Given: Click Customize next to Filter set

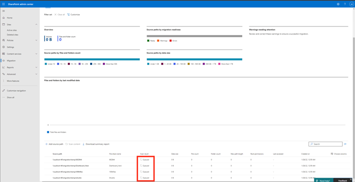Looking at the screenshot, I should coord(73,14).
